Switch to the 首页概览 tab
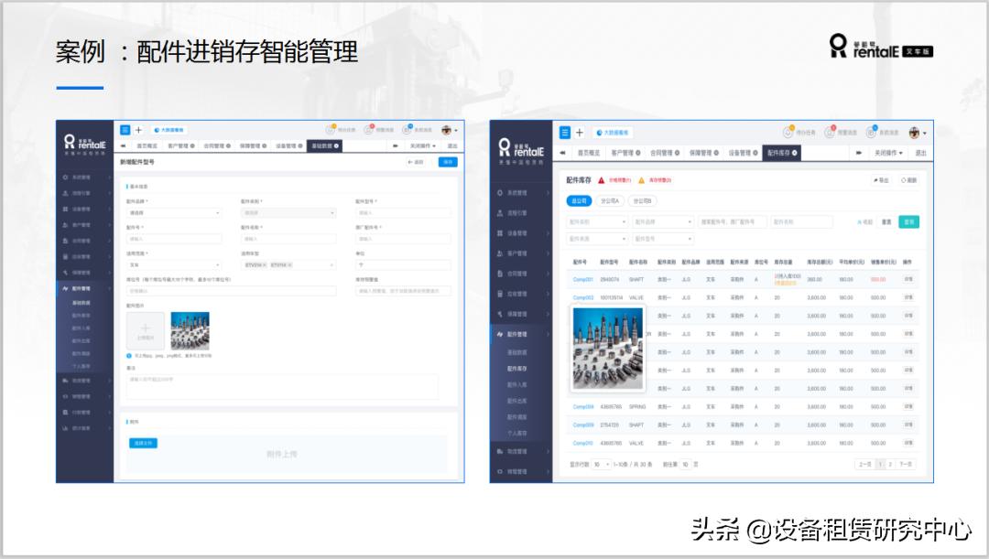 pyautogui.click(x=590, y=151)
